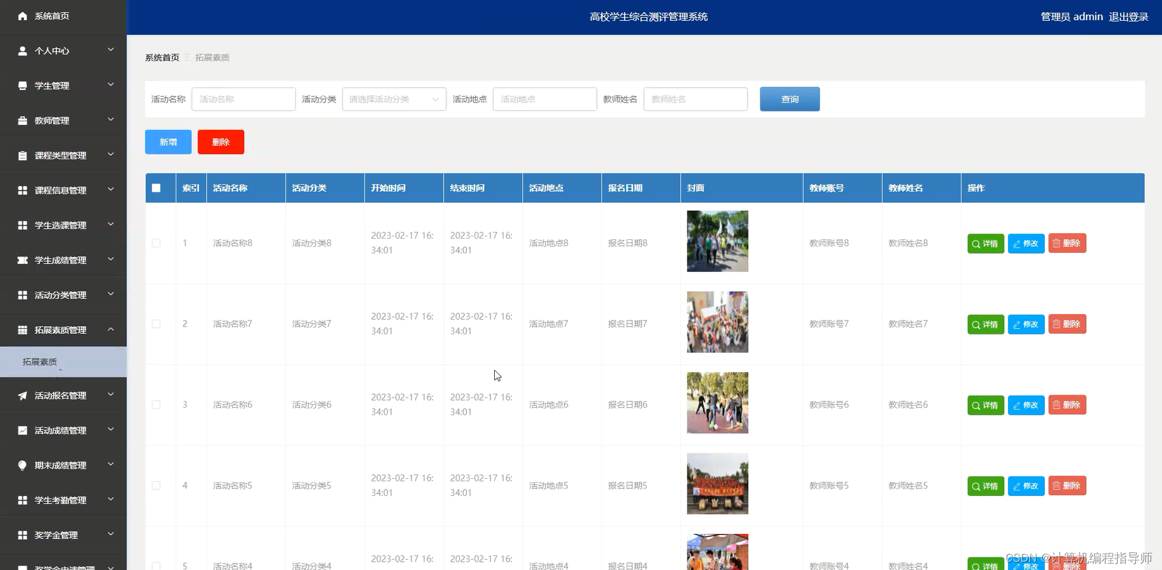
Task: Open 奖学金管理 sidebar menu
Action: (63, 535)
